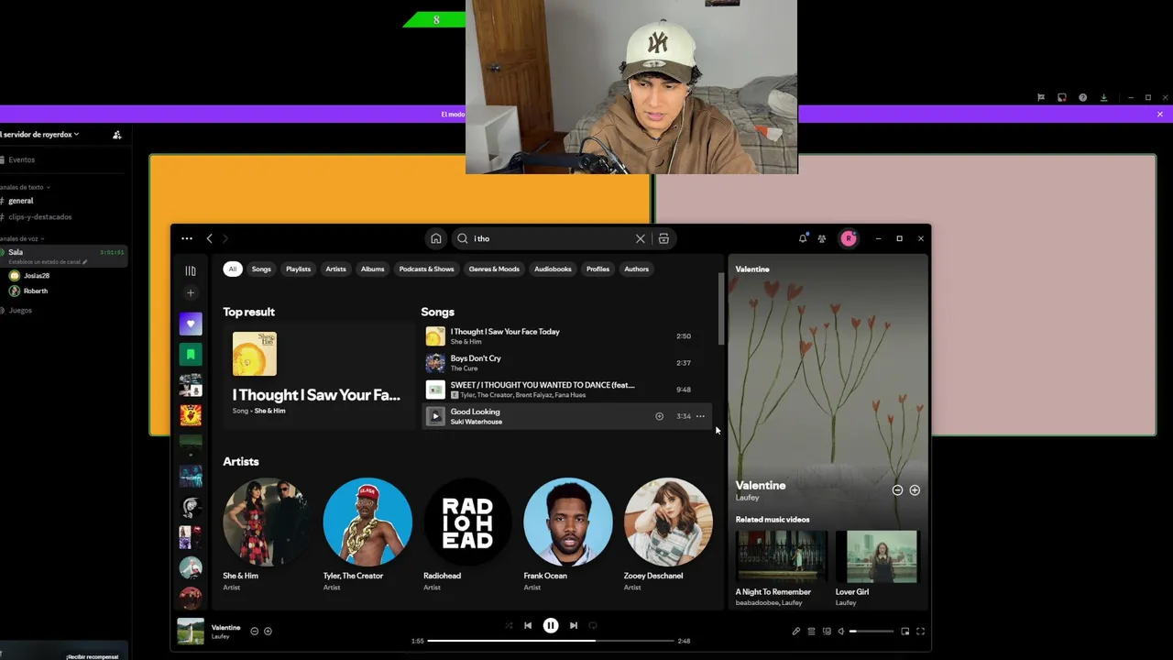Open the pink profile avatar menu
This screenshot has height=660, width=1173.
tap(849, 238)
